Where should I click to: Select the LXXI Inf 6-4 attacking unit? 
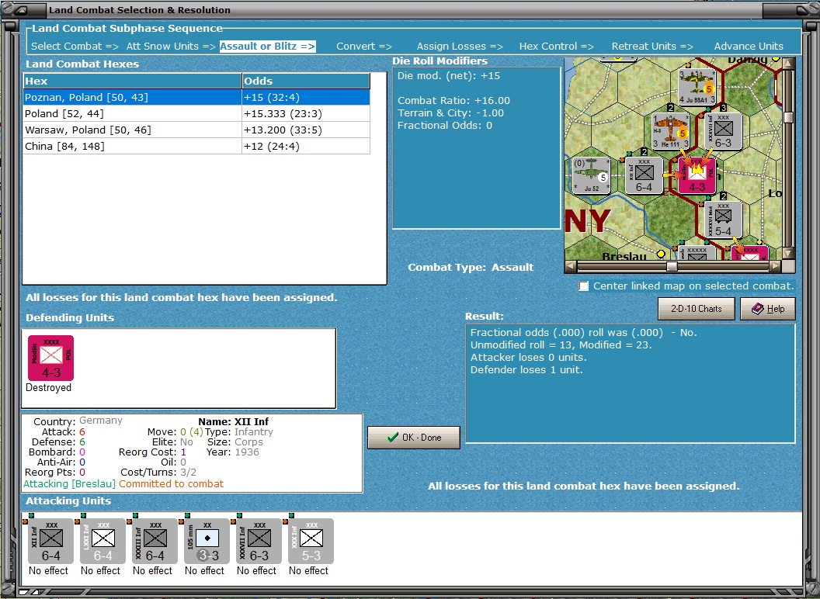102,541
